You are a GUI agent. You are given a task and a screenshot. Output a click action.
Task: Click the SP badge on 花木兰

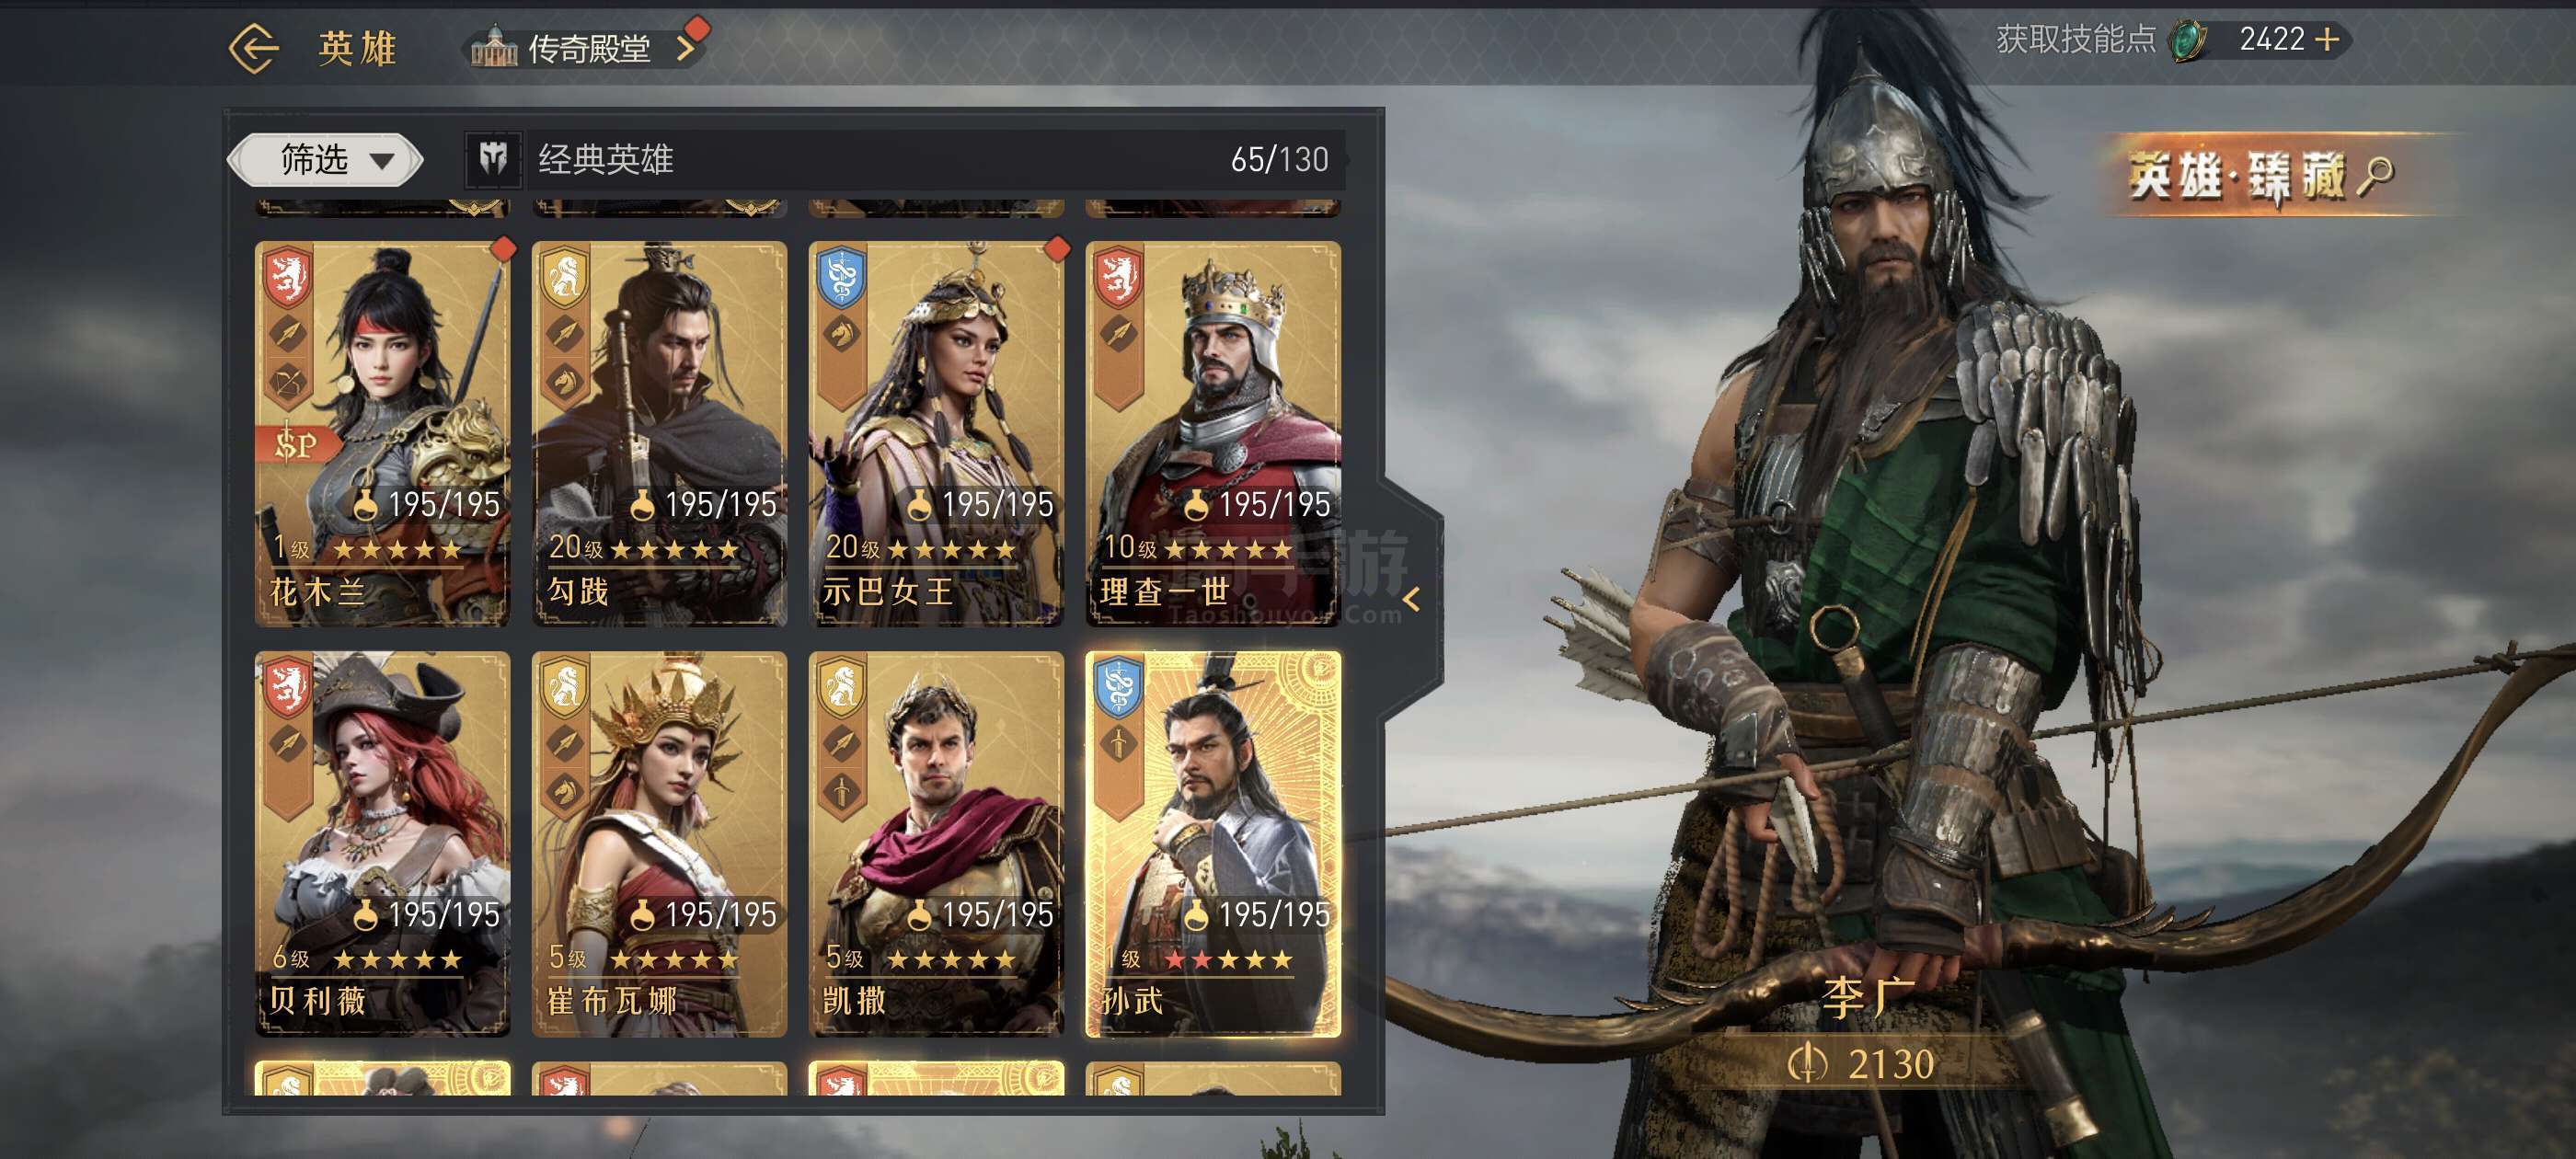(x=296, y=443)
